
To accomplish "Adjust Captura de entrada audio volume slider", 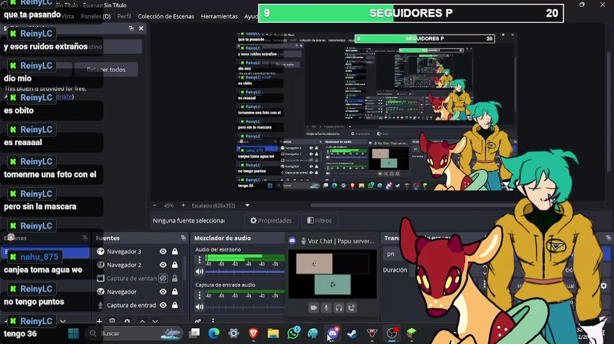I will (245, 307).
